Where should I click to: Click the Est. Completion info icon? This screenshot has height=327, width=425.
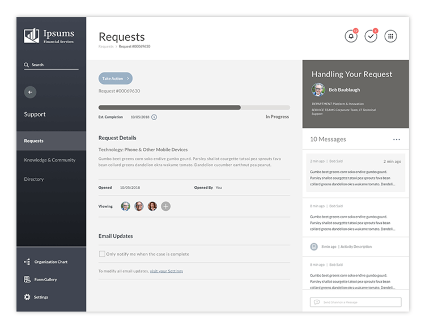tap(154, 117)
